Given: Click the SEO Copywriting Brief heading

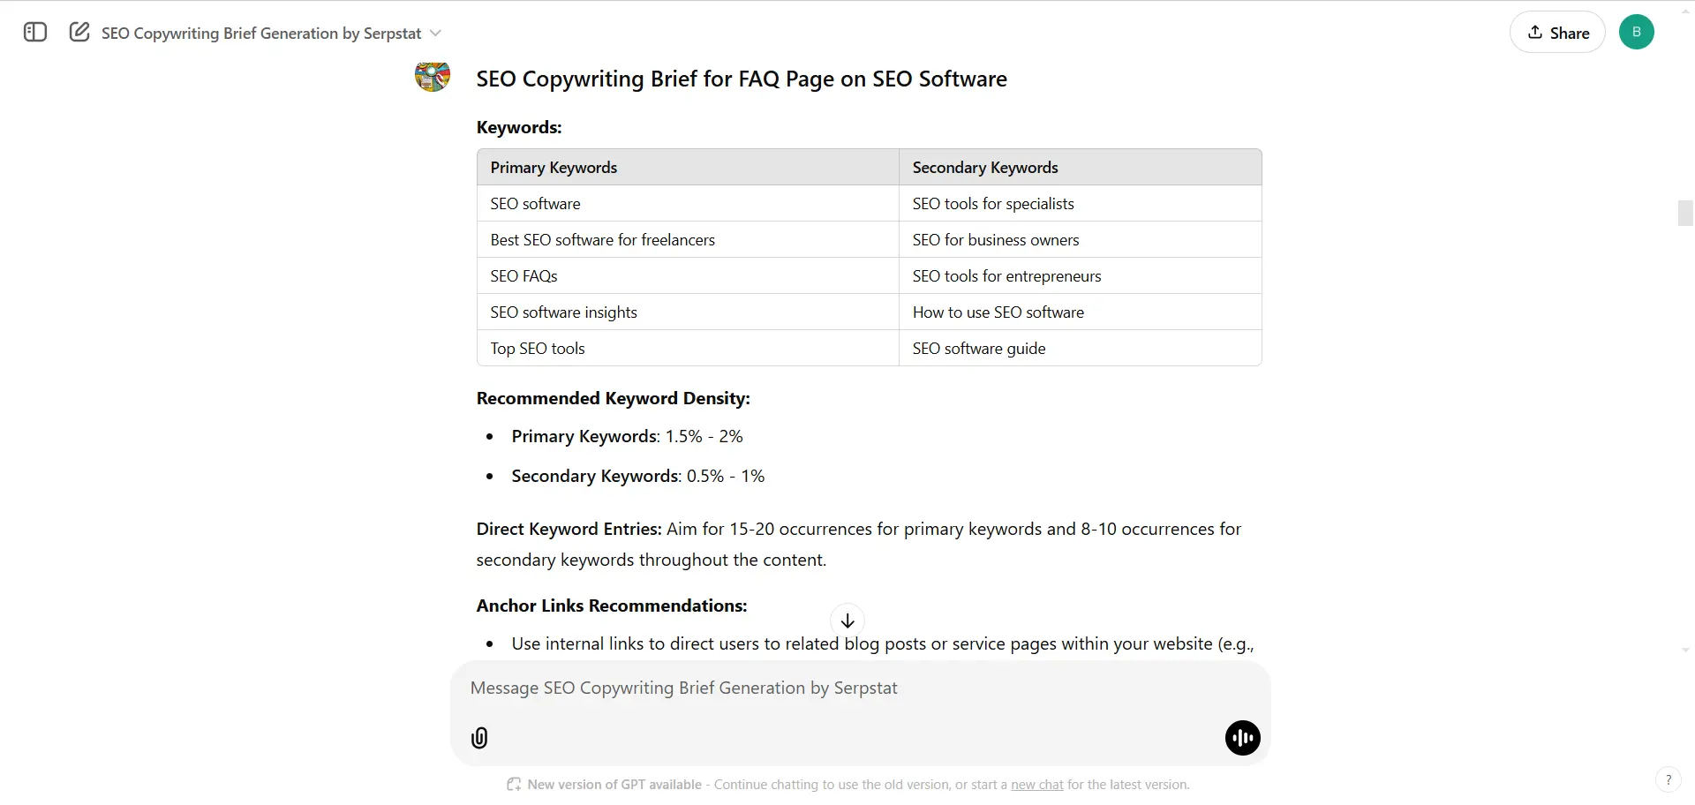Looking at the screenshot, I should click(x=741, y=79).
